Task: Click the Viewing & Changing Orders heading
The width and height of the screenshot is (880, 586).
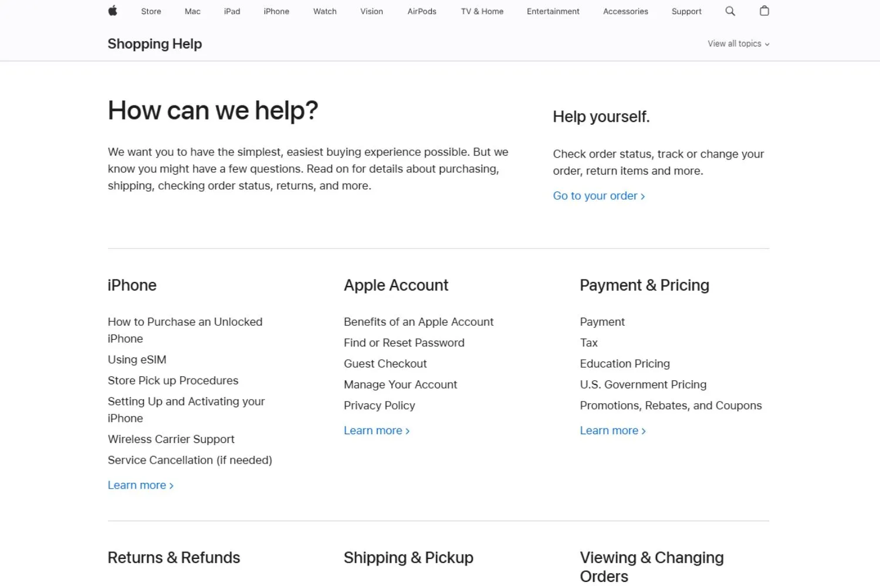Action: [652, 567]
